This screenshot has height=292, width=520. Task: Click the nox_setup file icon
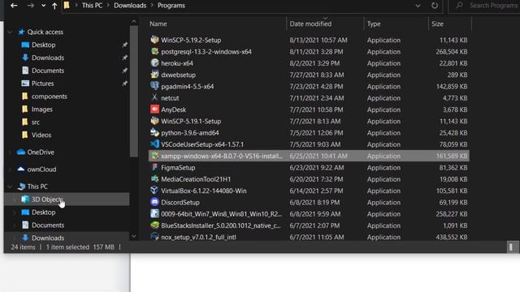click(154, 237)
